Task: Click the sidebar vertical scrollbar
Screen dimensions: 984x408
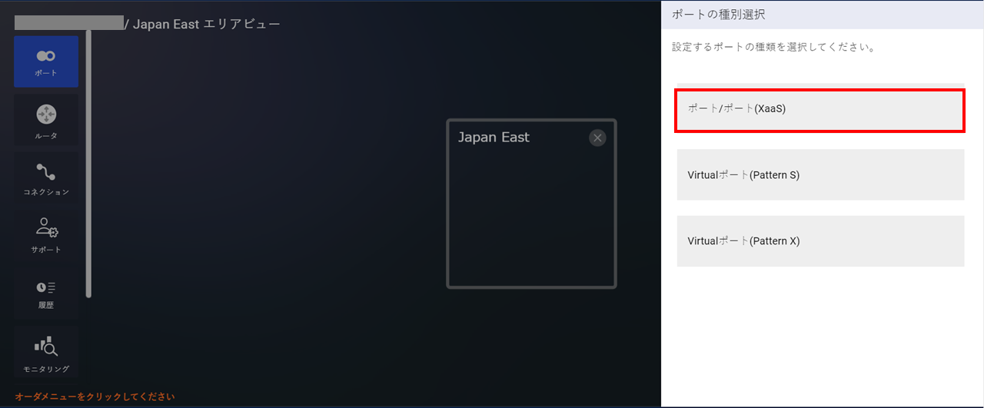Action: pos(88,164)
